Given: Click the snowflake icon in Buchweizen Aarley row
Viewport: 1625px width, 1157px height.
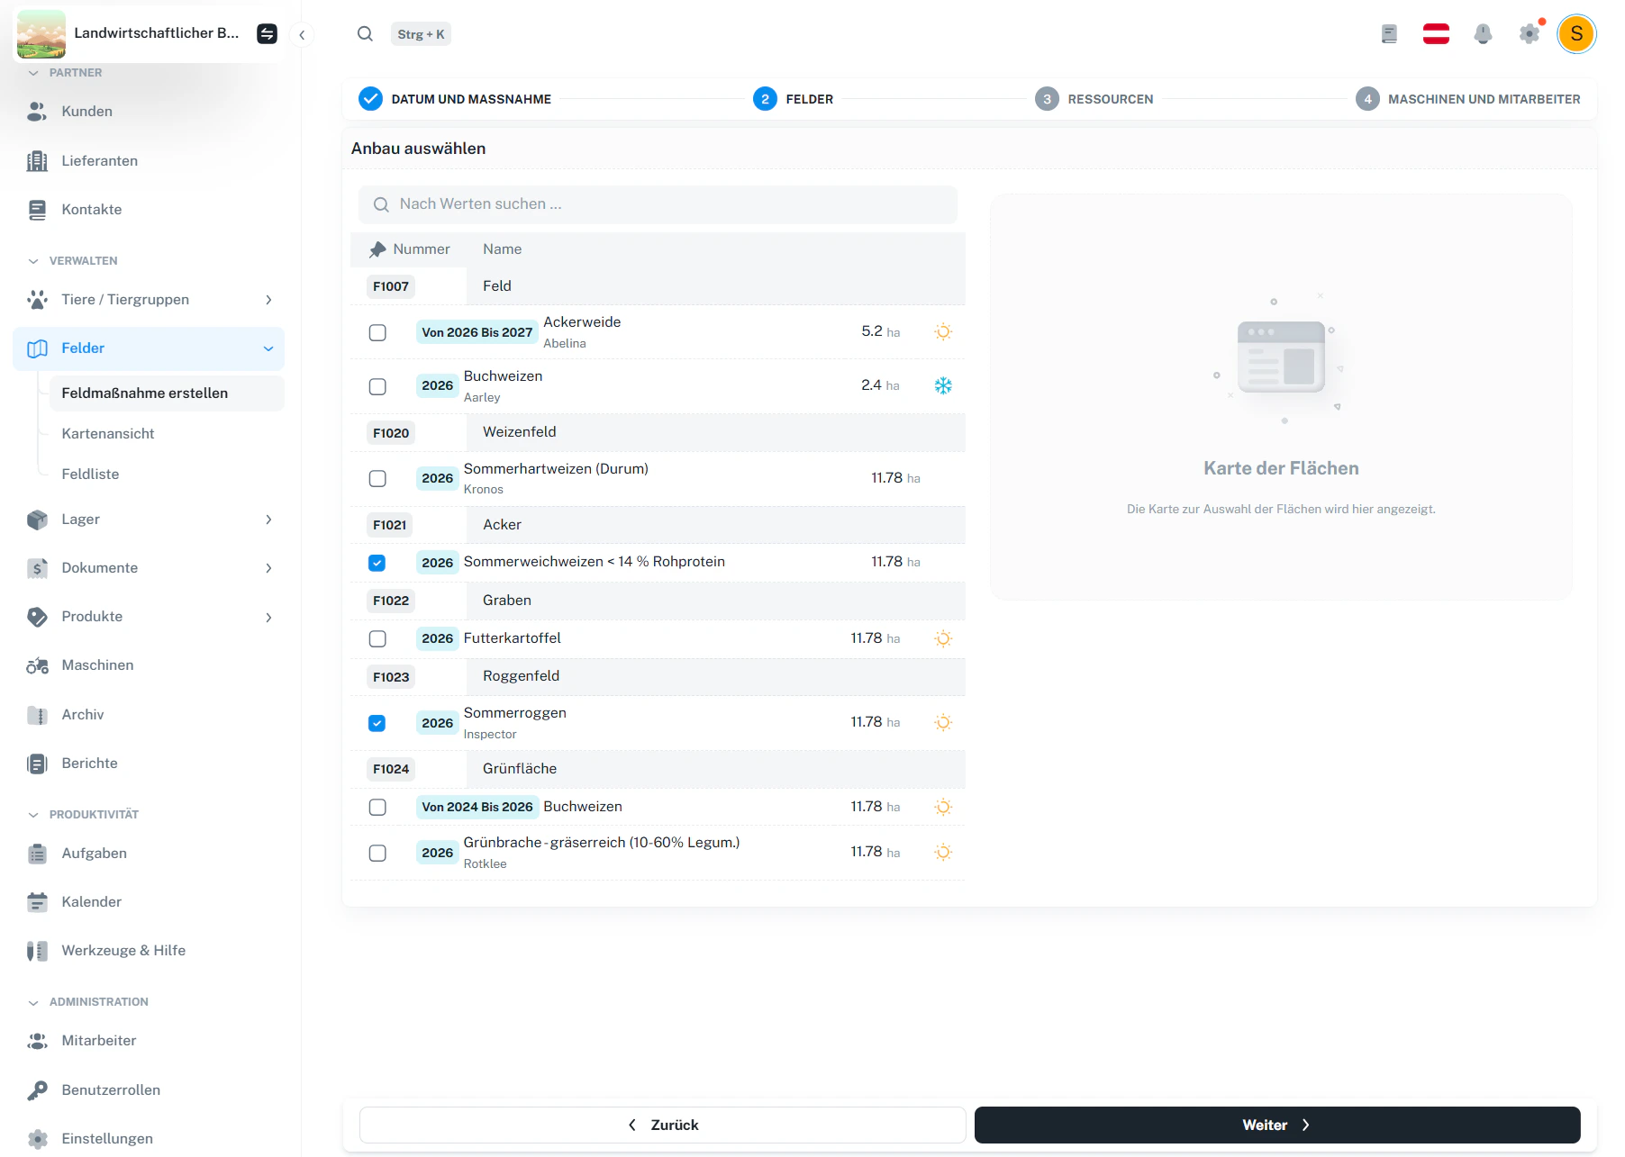Looking at the screenshot, I should tap(943, 385).
